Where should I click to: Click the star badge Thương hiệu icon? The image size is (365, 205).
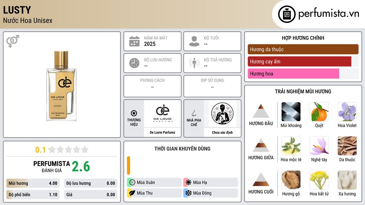(x=134, y=113)
